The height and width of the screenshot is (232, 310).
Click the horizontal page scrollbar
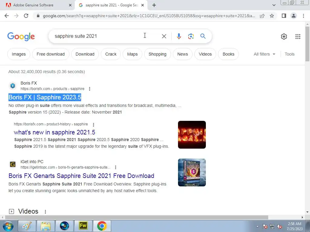pyautogui.click(x=137, y=217)
